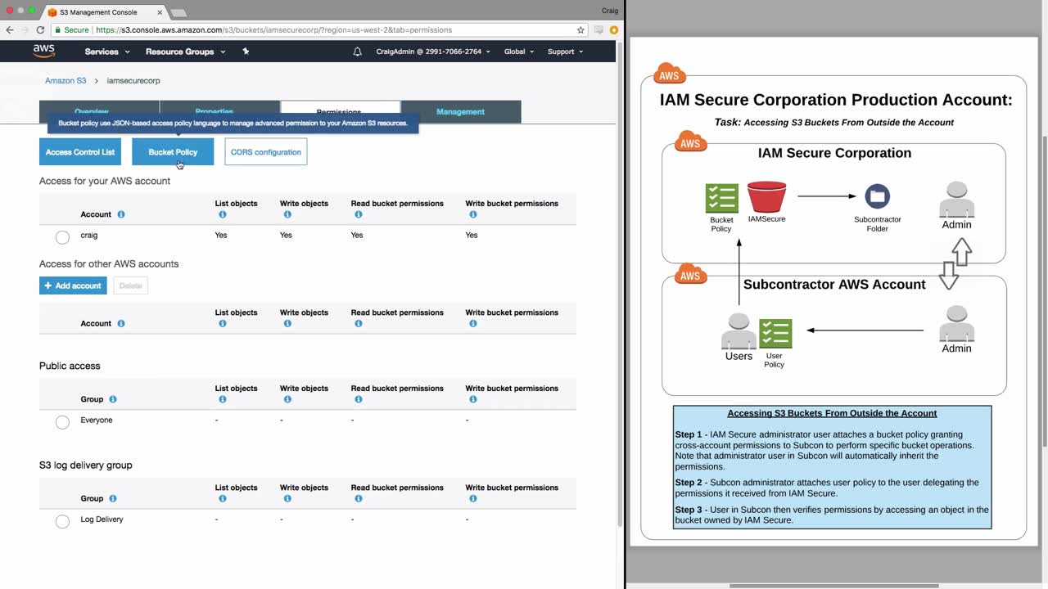The height and width of the screenshot is (589, 1048).
Task: Open the CraigAdmin account dropdown
Action: tap(433, 52)
